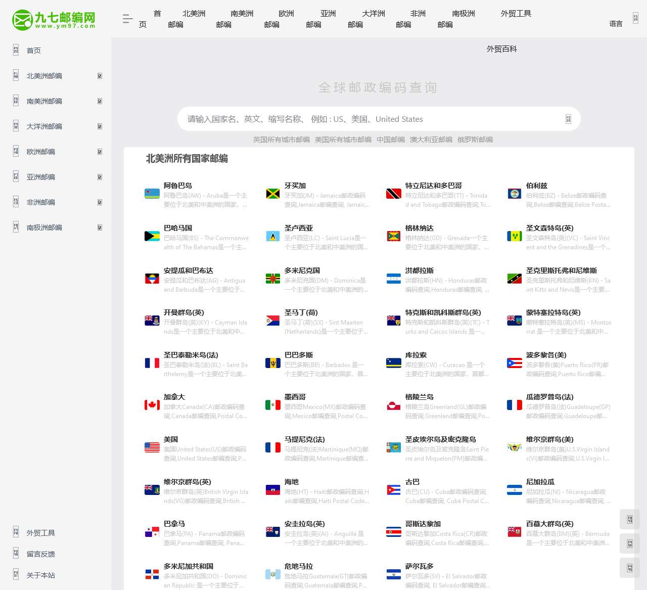Expand the 欧洲邮编 sidebar submenu arrow

[100, 152]
